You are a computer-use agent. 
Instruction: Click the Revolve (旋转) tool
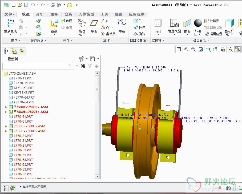pyautogui.click(x=139, y=34)
